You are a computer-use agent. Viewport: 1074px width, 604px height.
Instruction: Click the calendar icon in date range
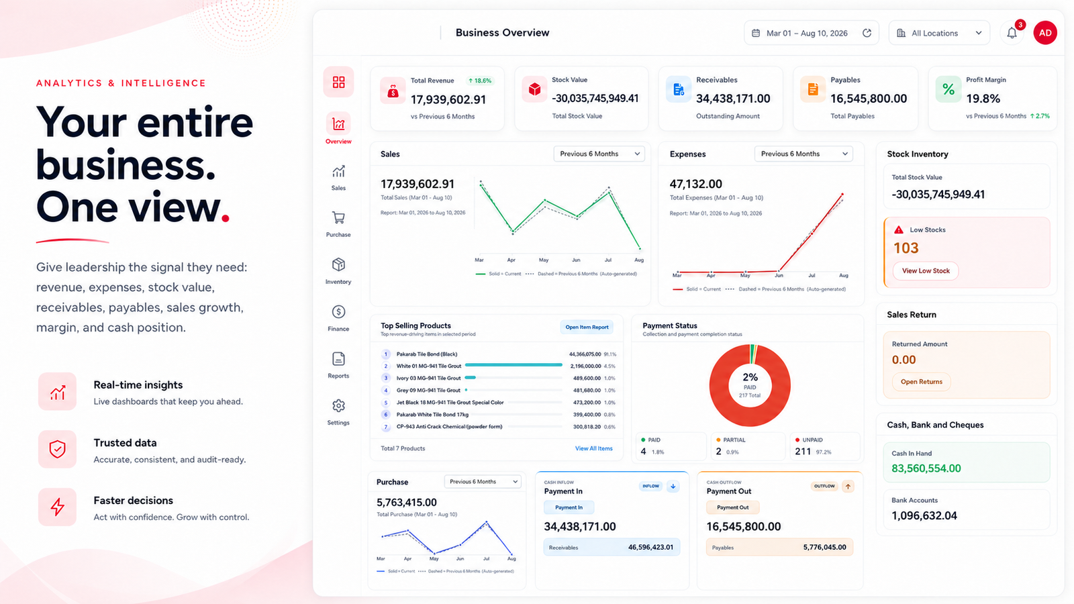(756, 33)
